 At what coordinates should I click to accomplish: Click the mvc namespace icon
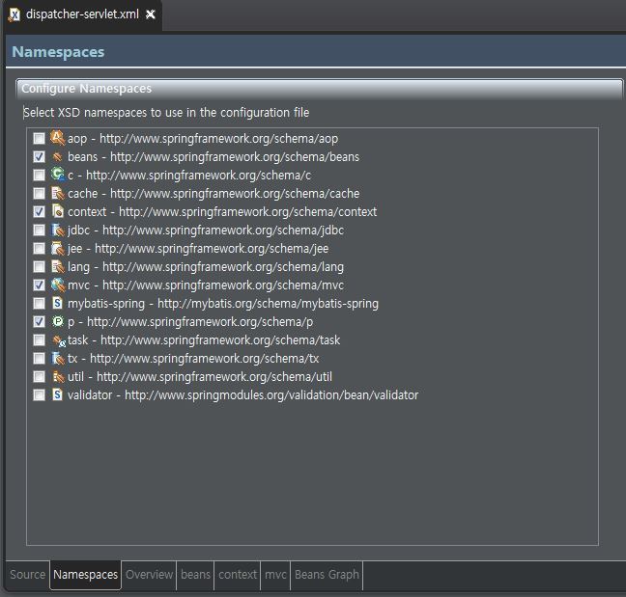point(58,285)
